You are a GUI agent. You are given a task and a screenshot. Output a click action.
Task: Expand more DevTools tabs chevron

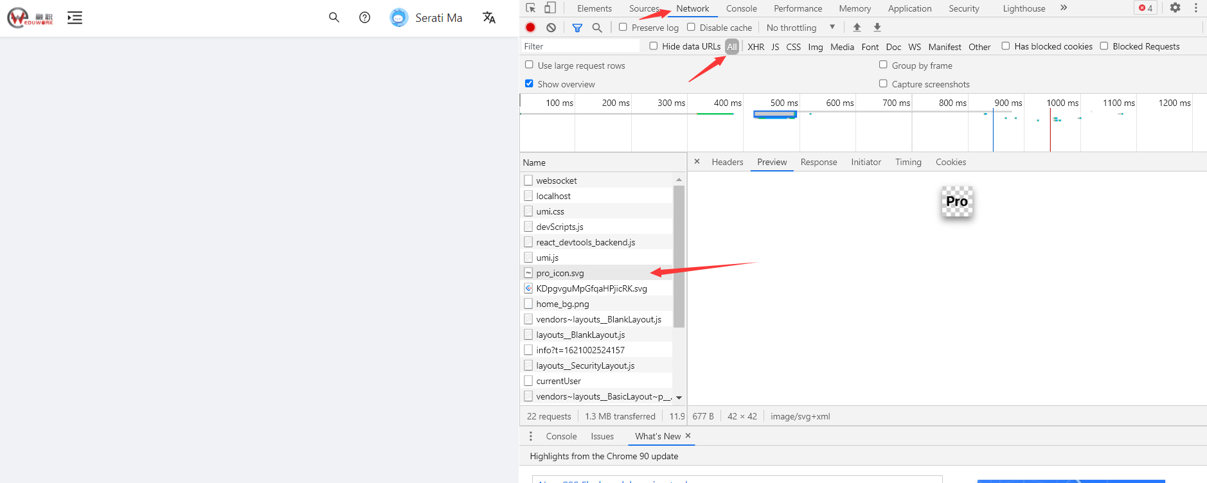(x=1064, y=8)
